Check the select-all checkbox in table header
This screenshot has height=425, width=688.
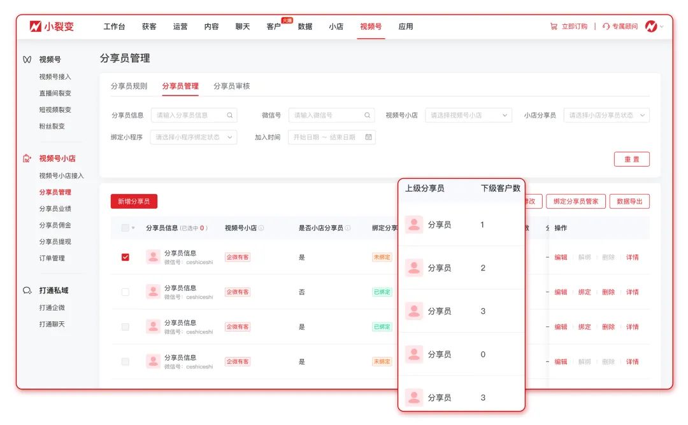pyautogui.click(x=125, y=227)
